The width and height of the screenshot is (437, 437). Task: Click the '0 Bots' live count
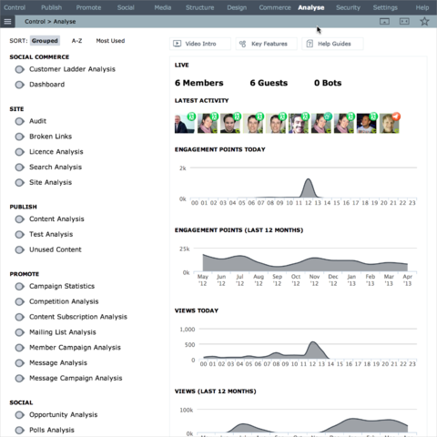pos(328,83)
